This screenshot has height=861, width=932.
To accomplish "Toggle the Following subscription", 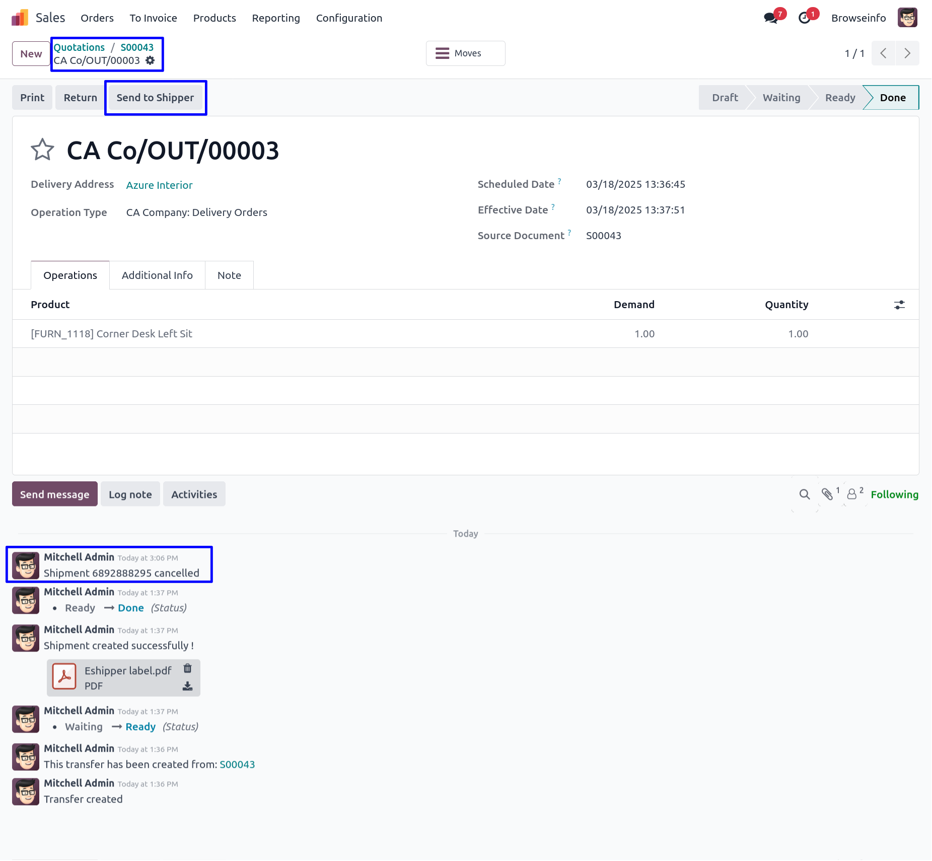I will pos(894,494).
